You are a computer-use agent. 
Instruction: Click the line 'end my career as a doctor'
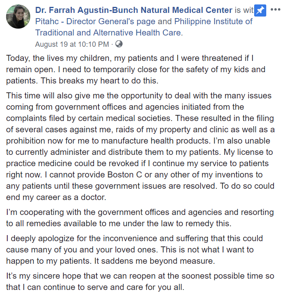(x=56, y=197)
